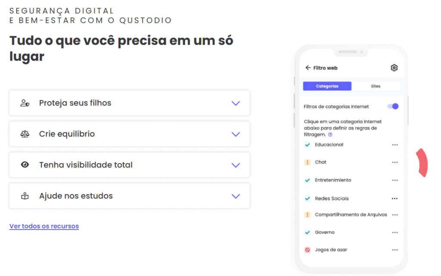Click the Governo category row label
Viewport: 441px width, 276px height.
pos(325,233)
